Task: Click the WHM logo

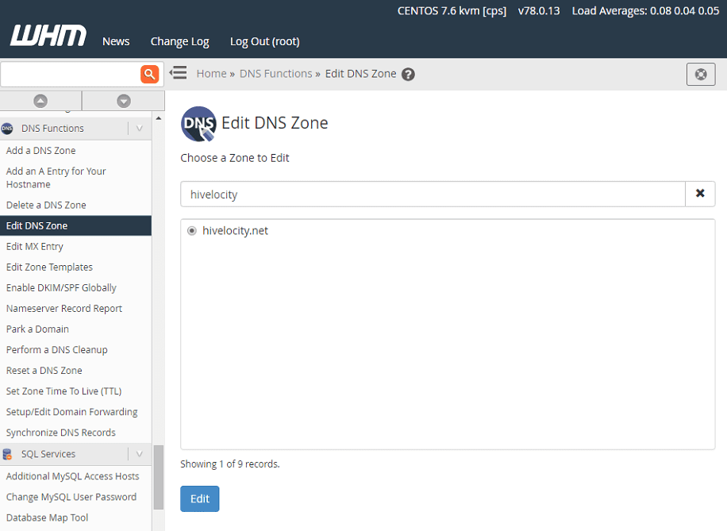Action: [48, 37]
